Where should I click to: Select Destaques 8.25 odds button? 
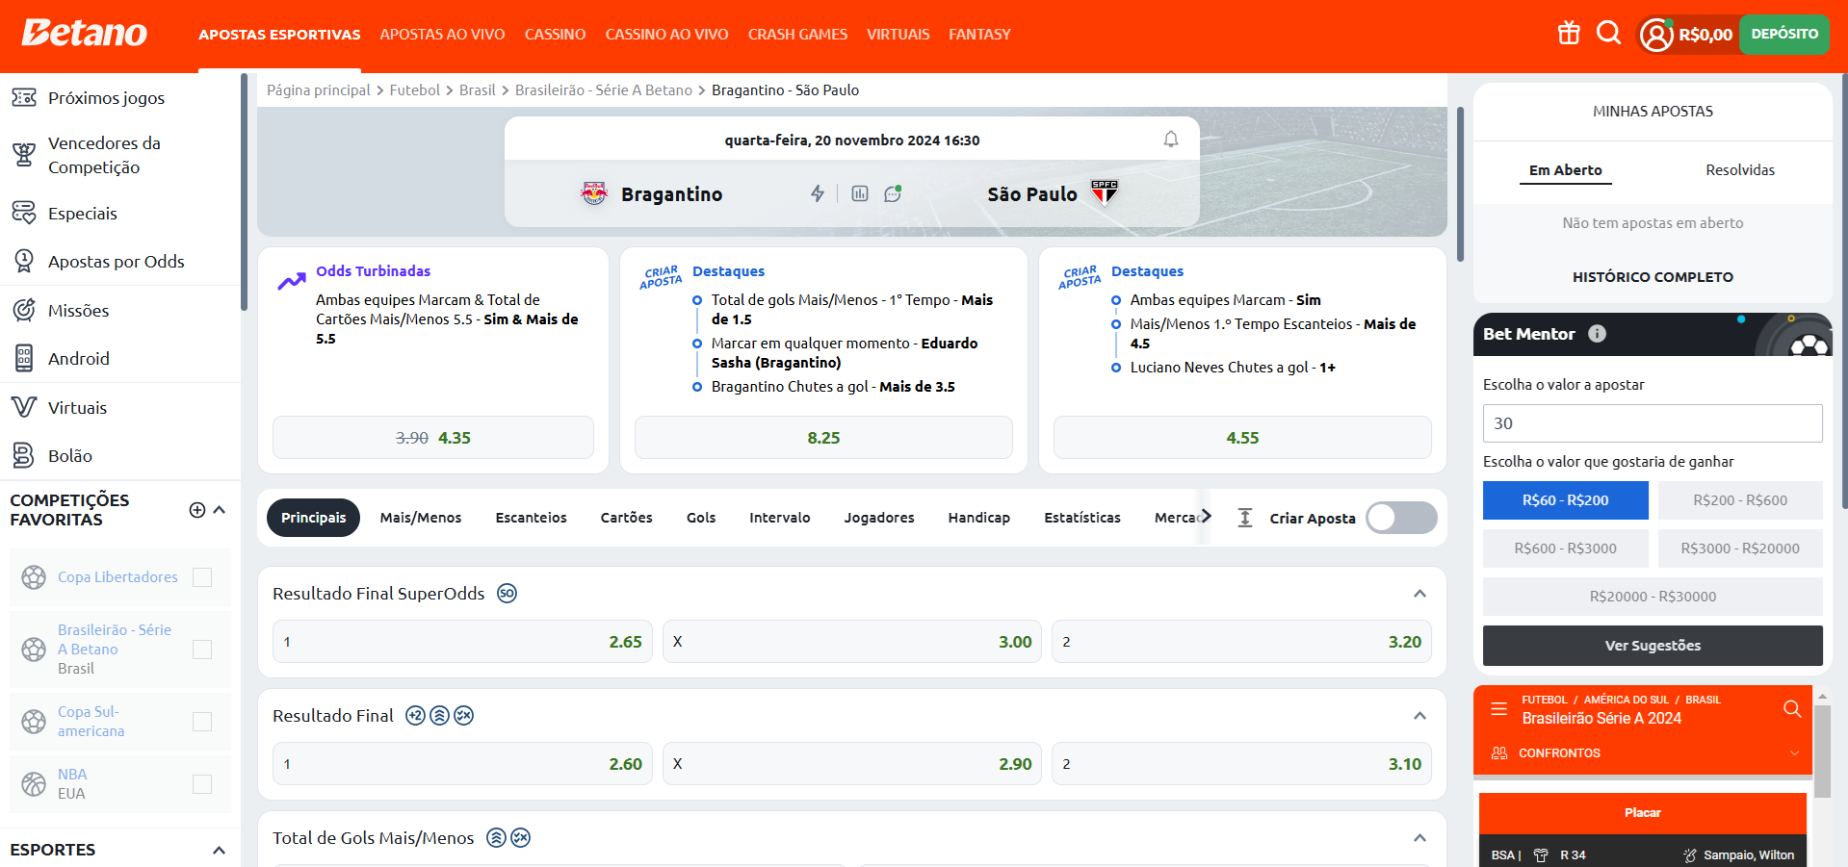click(x=823, y=438)
